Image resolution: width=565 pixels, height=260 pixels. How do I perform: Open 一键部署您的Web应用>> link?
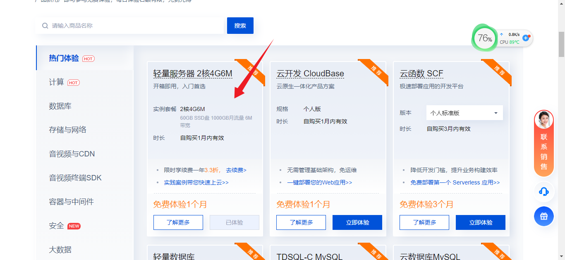pos(320,182)
